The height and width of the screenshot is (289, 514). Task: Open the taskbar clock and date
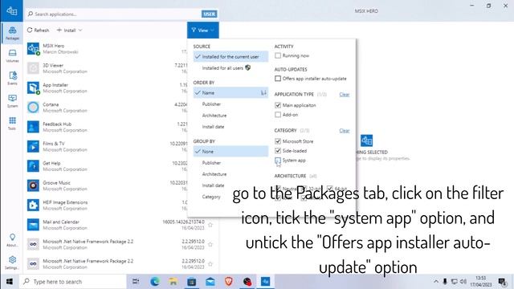[x=480, y=282]
